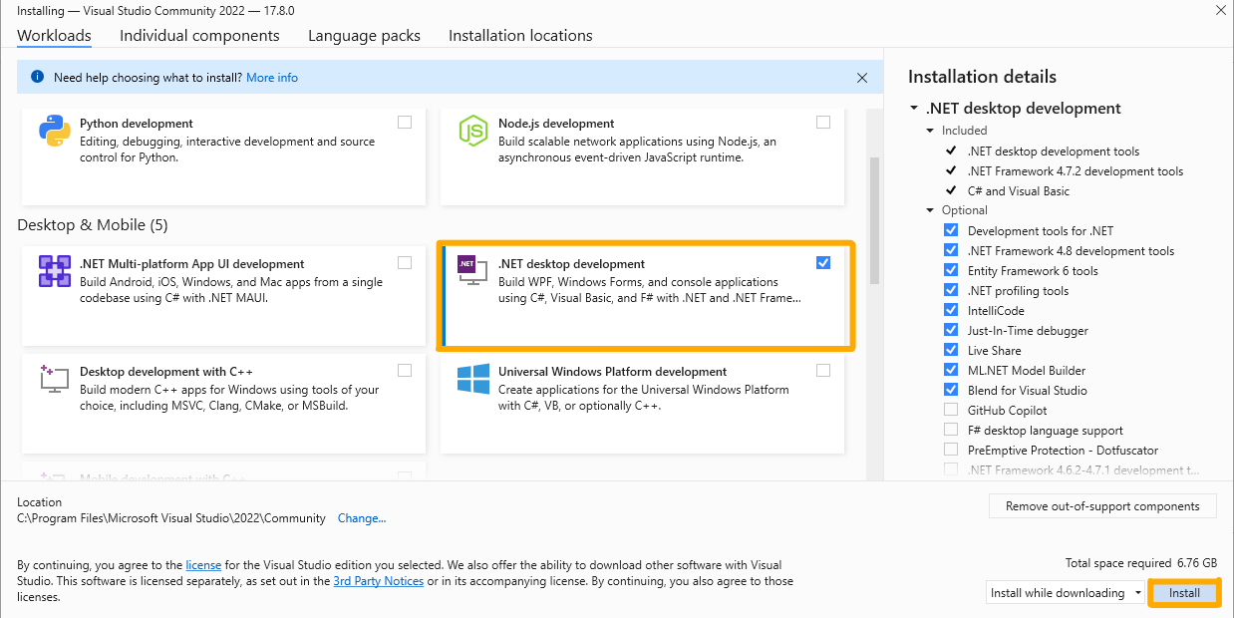
Task: Check Universal Windows Platform development workload
Action: pyautogui.click(x=823, y=371)
